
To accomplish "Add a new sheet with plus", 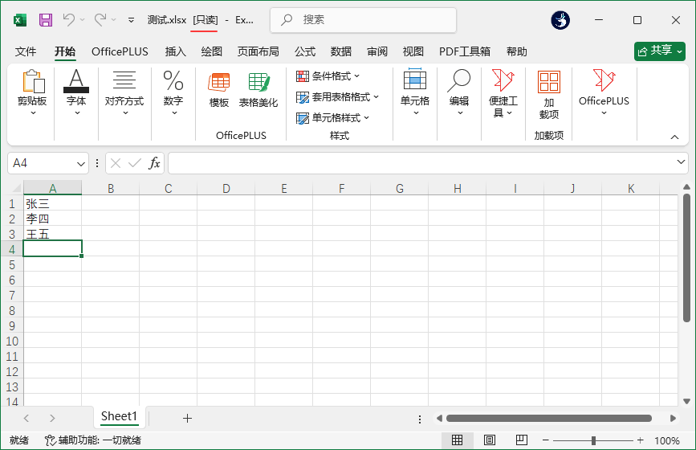I will pyautogui.click(x=187, y=418).
